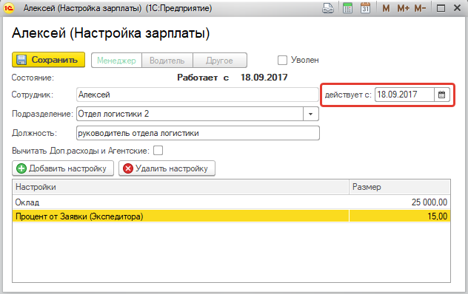Click the Настройки column header
468x294 pixels.
click(x=181, y=187)
